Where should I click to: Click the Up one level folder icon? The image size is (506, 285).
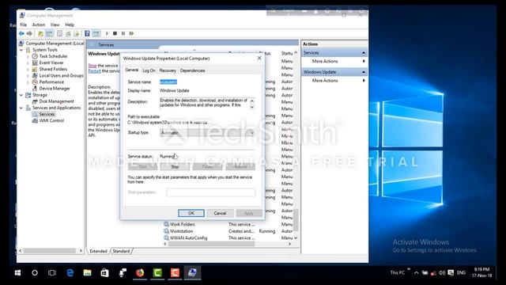[40, 33]
